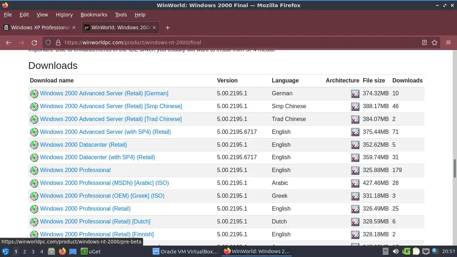The width and height of the screenshot is (457, 257).
Task: Open a new tab with the plus button
Action: pyautogui.click(x=167, y=27)
